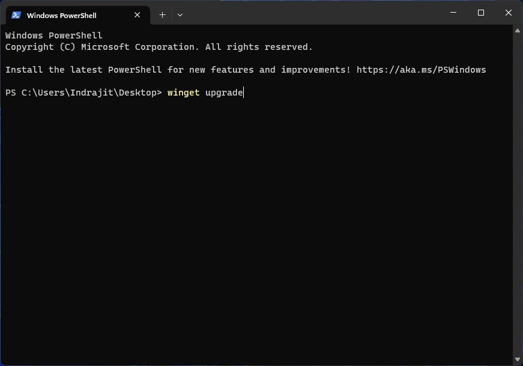Open a new tab with the plus button
This screenshot has width=523, height=366.
tap(162, 14)
